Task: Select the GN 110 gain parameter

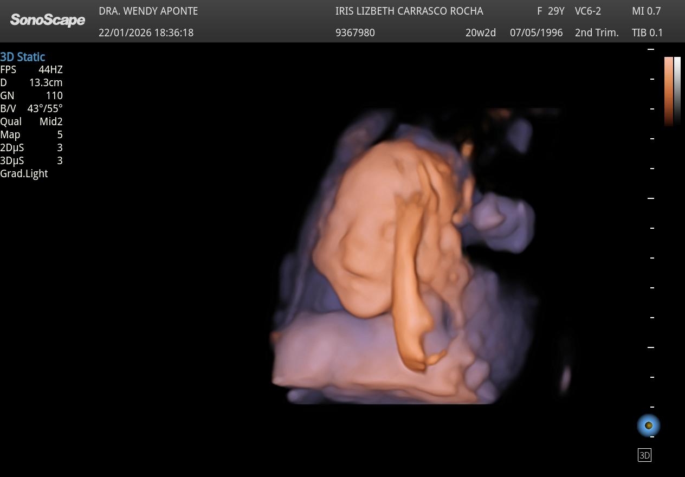Action: pos(31,95)
